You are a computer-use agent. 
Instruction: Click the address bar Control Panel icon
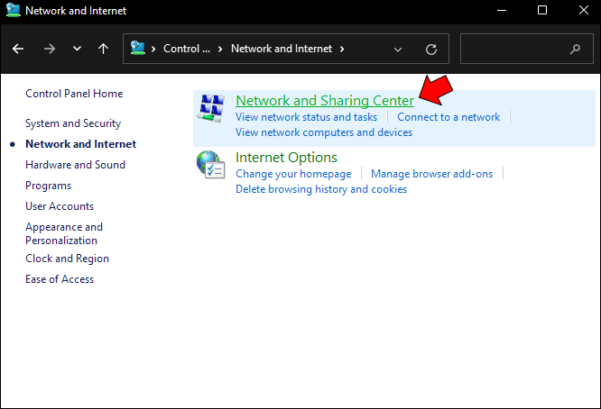pos(138,49)
